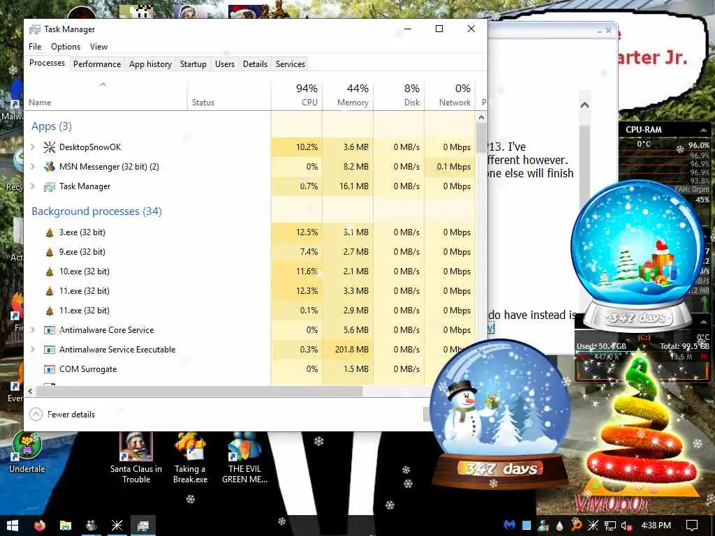Switch to the Startup tab

tap(193, 64)
